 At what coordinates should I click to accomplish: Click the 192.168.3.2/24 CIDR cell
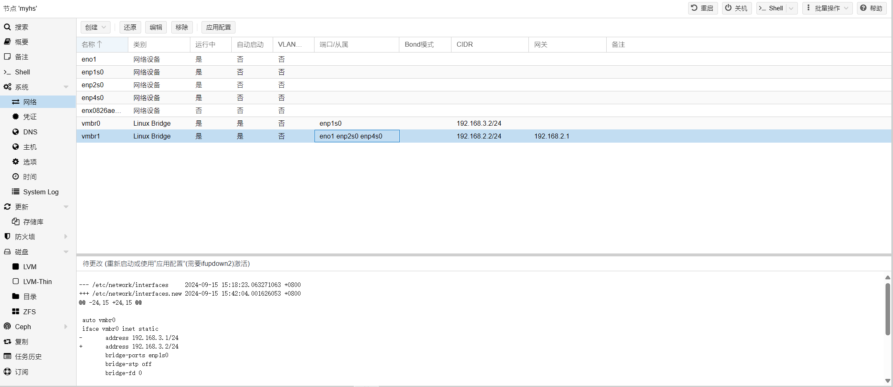point(490,123)
